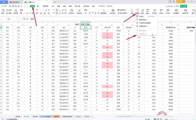This screenshot has height=120, width=196.
Task: Toggle bold formatting in the ribbon
Action: coord(21,13)
